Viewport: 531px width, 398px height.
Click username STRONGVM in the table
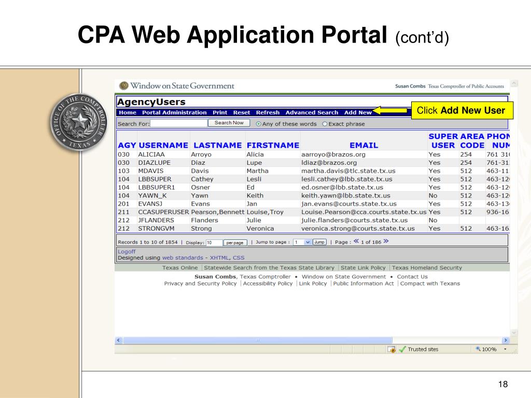tap(156, 229)
